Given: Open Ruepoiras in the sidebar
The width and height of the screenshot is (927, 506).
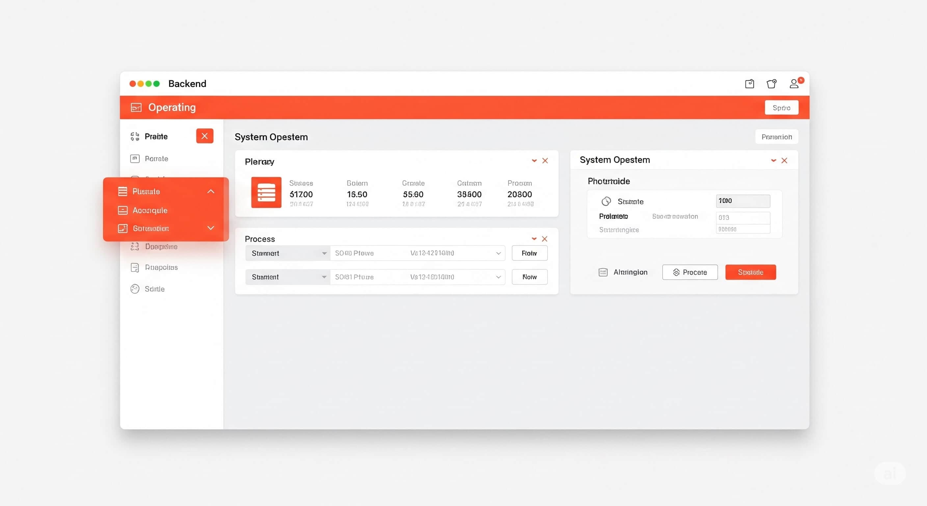Looking at the screenshot, I should 161,267.
